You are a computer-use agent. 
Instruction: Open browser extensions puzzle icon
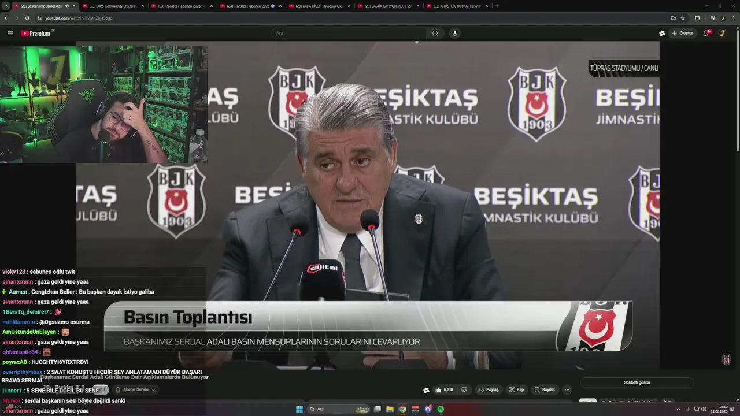[697, 18]
